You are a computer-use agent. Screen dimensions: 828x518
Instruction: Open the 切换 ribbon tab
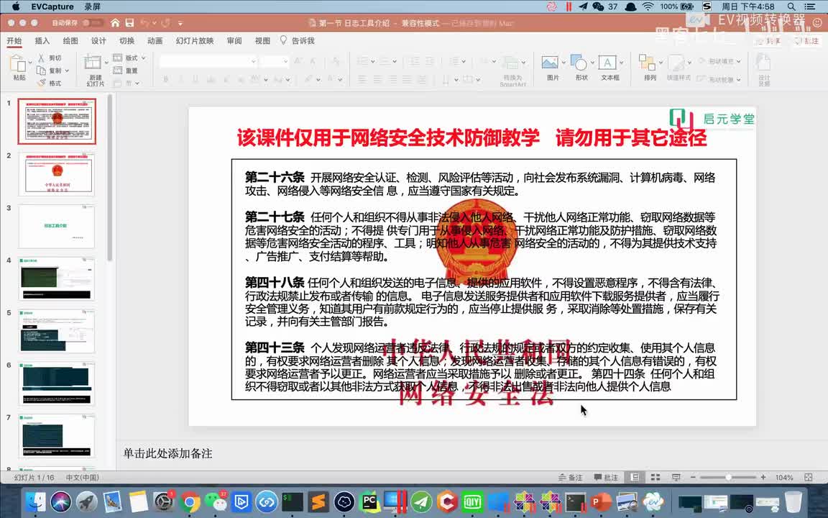point(126,41)
